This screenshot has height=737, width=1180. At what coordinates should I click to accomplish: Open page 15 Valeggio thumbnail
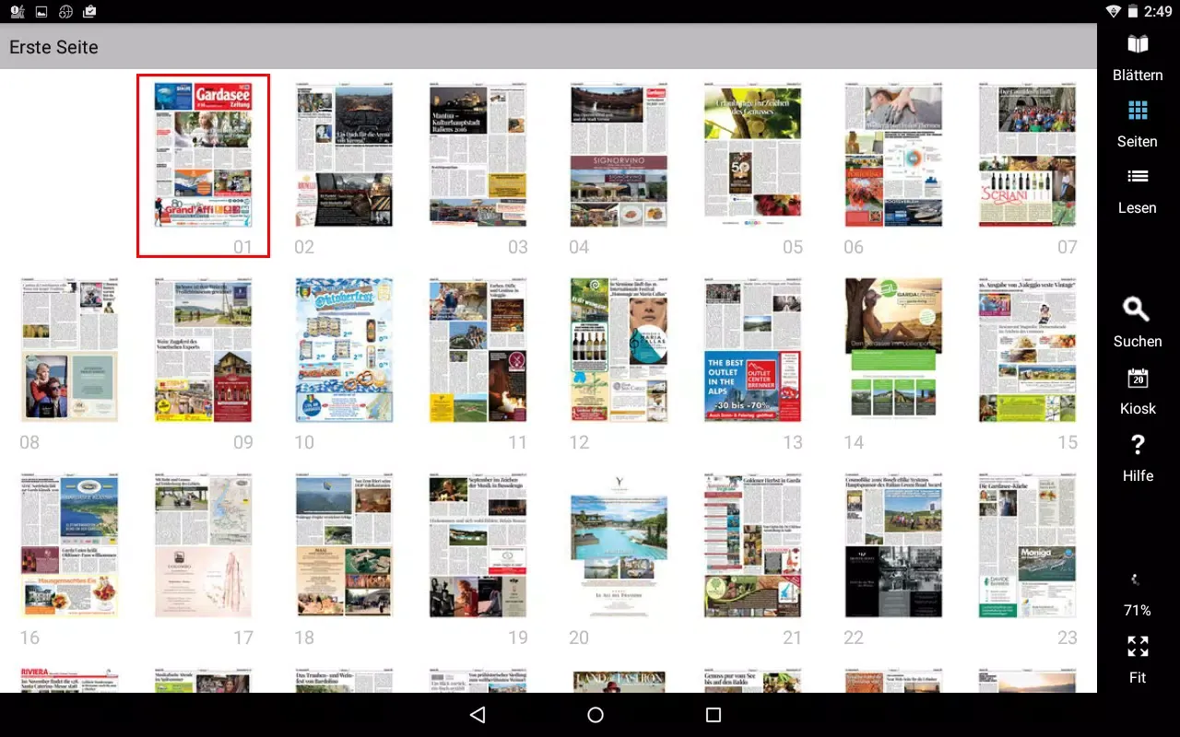(1028, 351)
